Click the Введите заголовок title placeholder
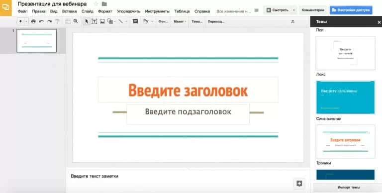Viewport: 382px width, 193px height. pos(188,90)
